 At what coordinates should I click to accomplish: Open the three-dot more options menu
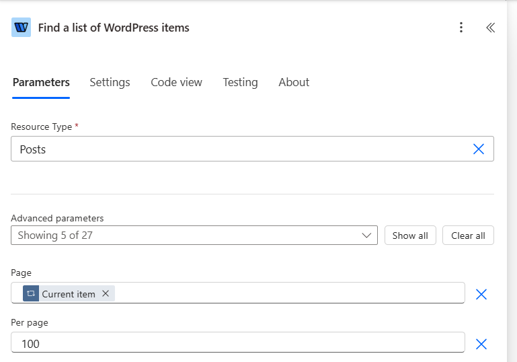click(461, 28)
